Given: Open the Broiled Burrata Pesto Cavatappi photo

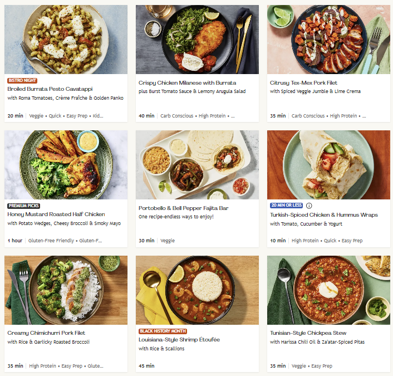Looking at the screenshot, I should coord(66,39).
